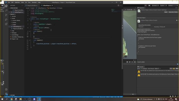The height and width of the screenshot is (101, 179).
Task: Expand the Course Library folder
Action: pos(16,20)
